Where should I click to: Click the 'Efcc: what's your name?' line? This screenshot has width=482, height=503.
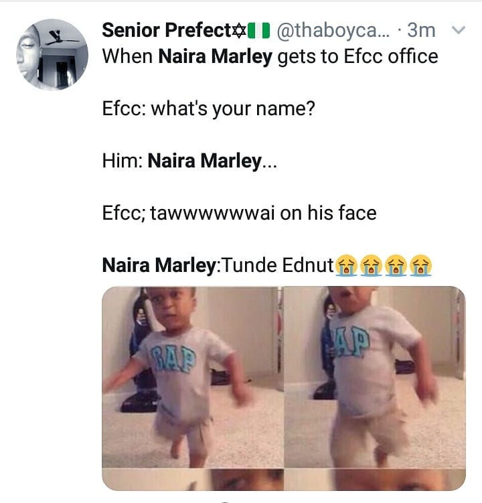click(x=208, y=109)
